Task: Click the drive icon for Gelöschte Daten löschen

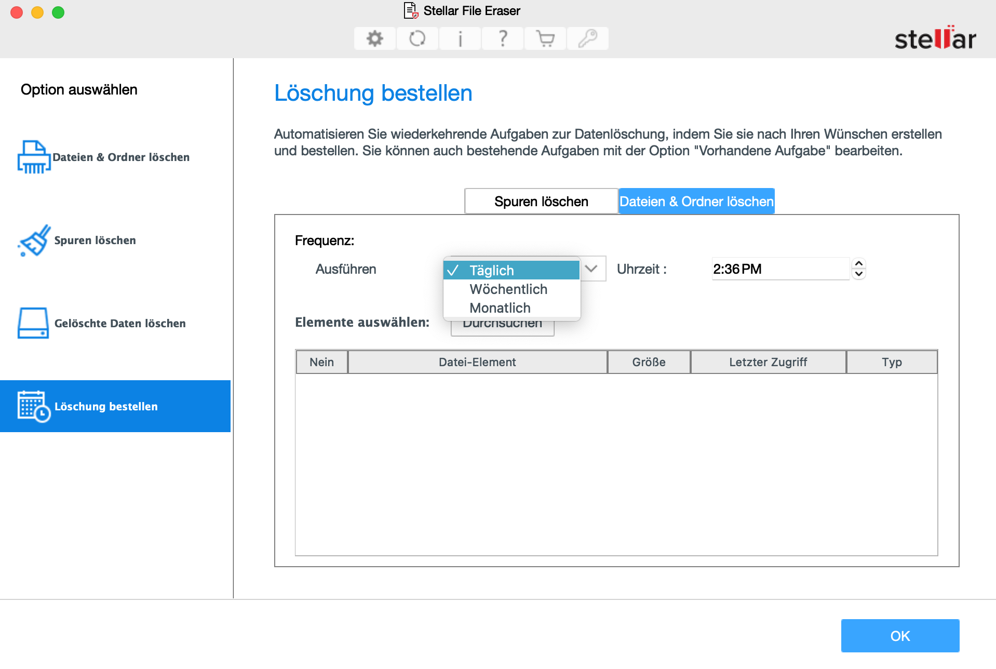Action: pos(33,323)
